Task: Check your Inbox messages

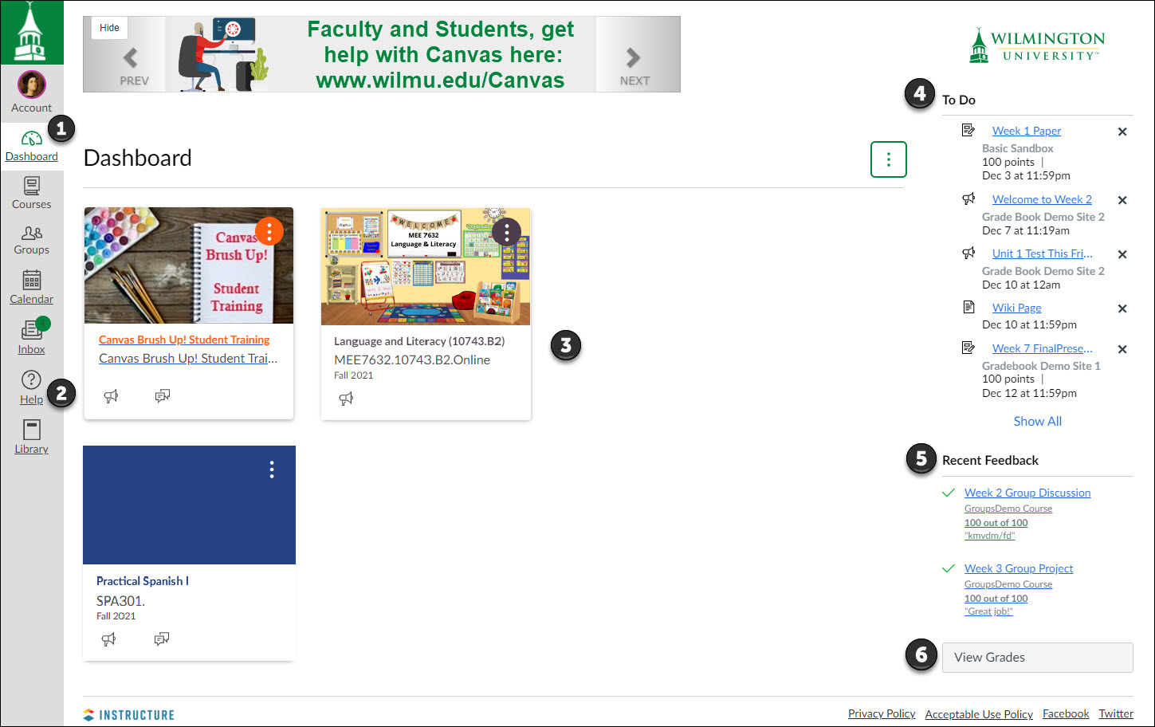Action: [32, 335]
